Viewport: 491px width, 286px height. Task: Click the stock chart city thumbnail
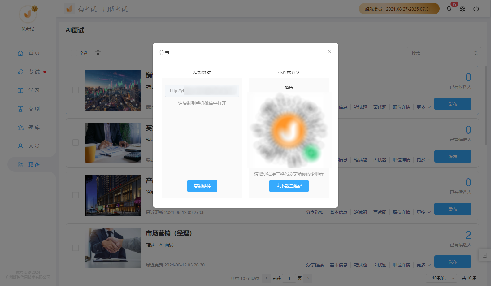click(113, 90)
